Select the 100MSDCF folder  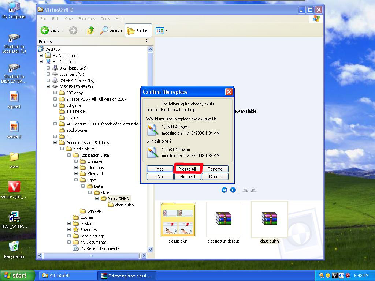coord(75,111)
